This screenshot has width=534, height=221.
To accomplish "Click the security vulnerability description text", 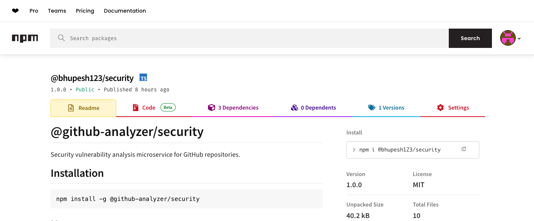I will (x=145, y=155).
